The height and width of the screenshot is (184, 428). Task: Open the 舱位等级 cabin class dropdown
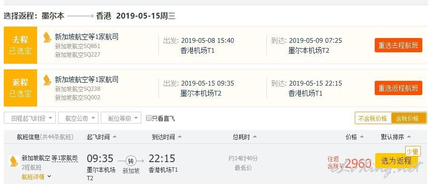point(121,118)
